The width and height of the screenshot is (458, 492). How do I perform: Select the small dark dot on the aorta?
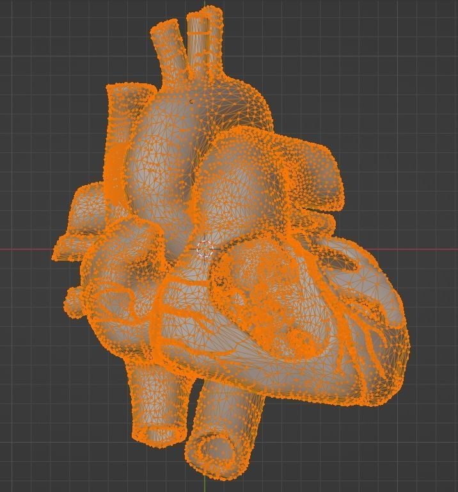[x=192, y=101]
